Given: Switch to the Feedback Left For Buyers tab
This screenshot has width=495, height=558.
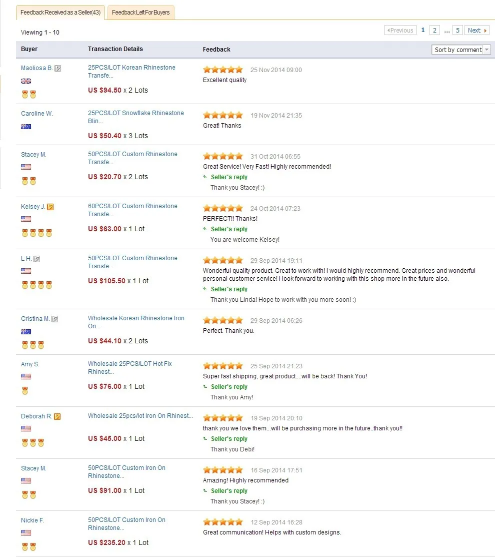Looking at the screenshot, I should (x=141, y=13).
